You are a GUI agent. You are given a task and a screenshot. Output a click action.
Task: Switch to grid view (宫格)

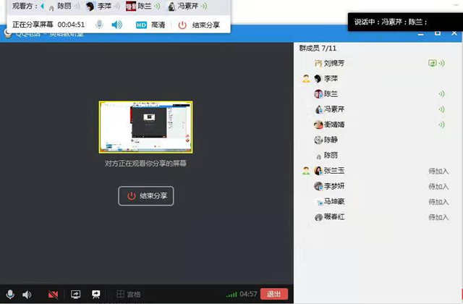coord(129,295)
